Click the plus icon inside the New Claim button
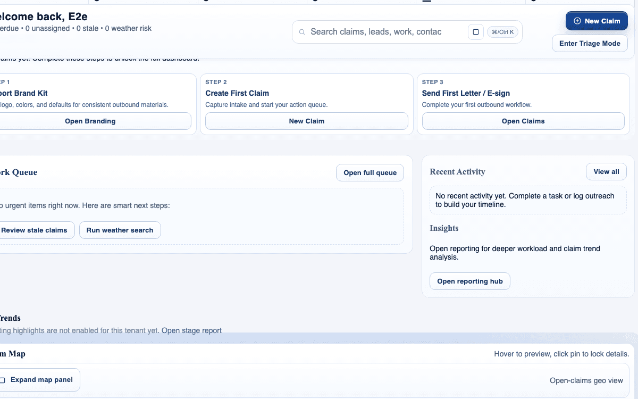 click(577, 21)
